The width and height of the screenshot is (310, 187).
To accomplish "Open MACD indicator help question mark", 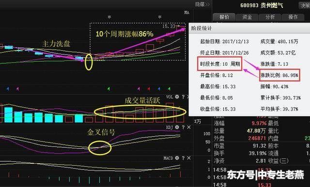I will tap(183, 158).
